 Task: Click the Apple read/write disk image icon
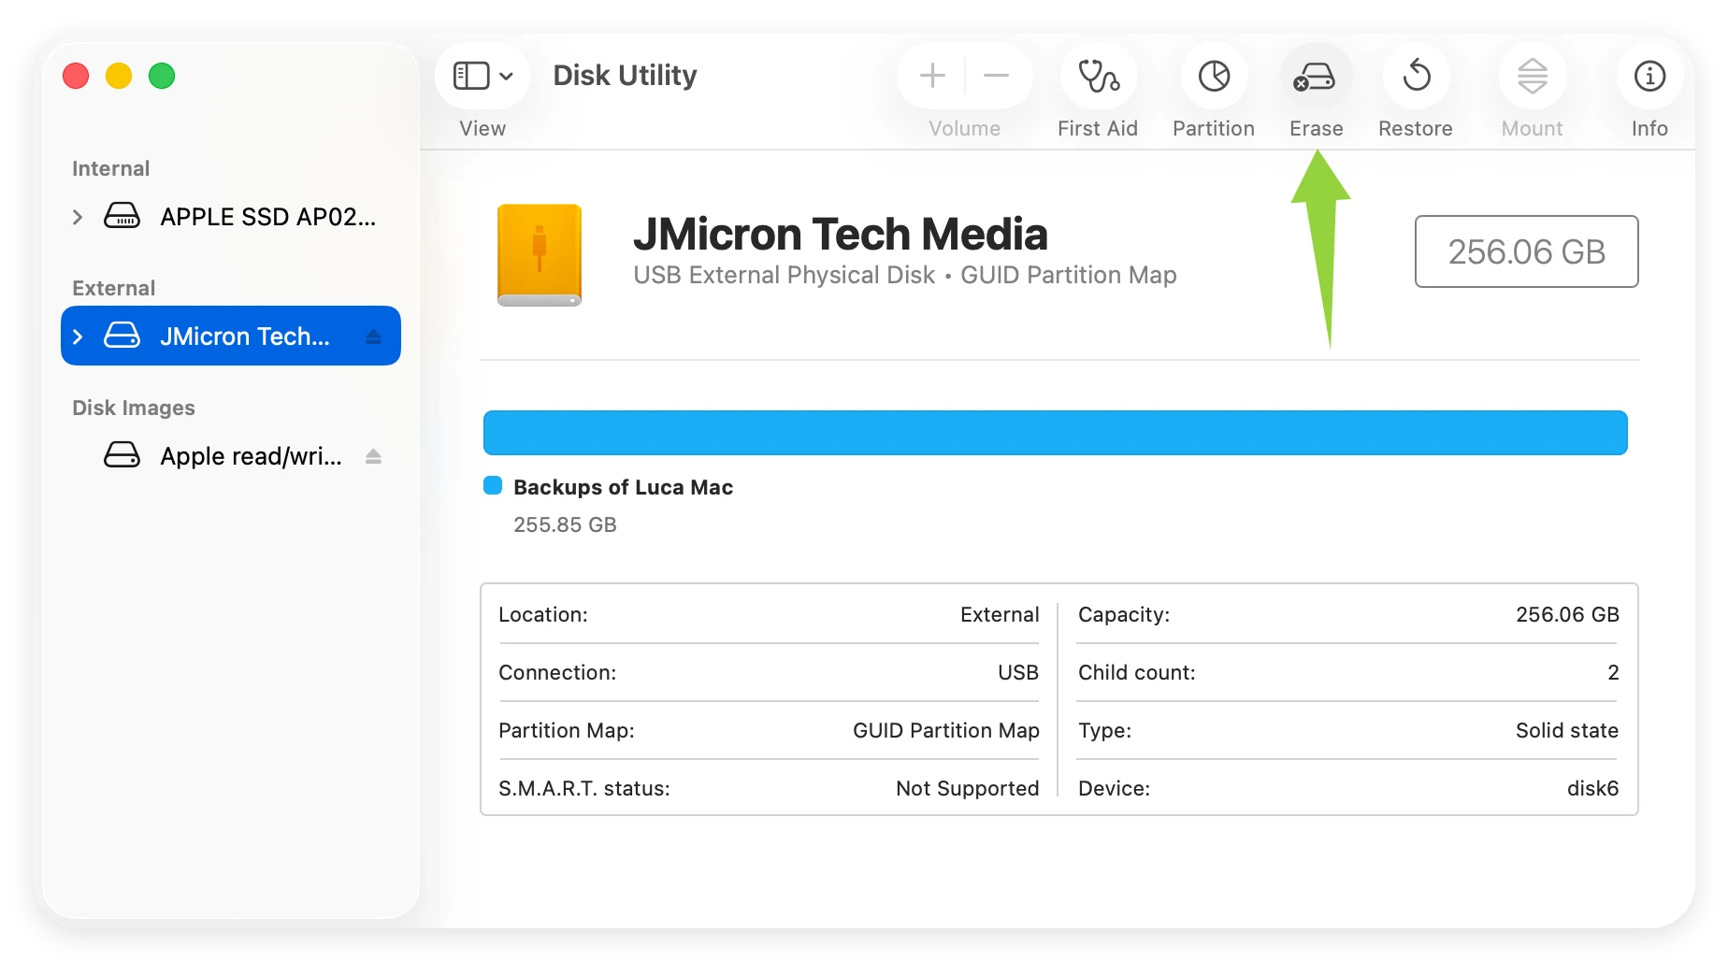[122, 455]
